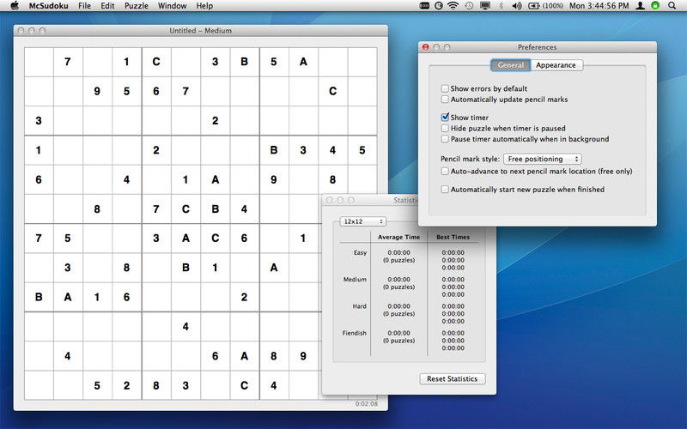Switch to the Appearance preferences tab
Viewport: 687px width, 429px height.
click(x=556, y=65)
